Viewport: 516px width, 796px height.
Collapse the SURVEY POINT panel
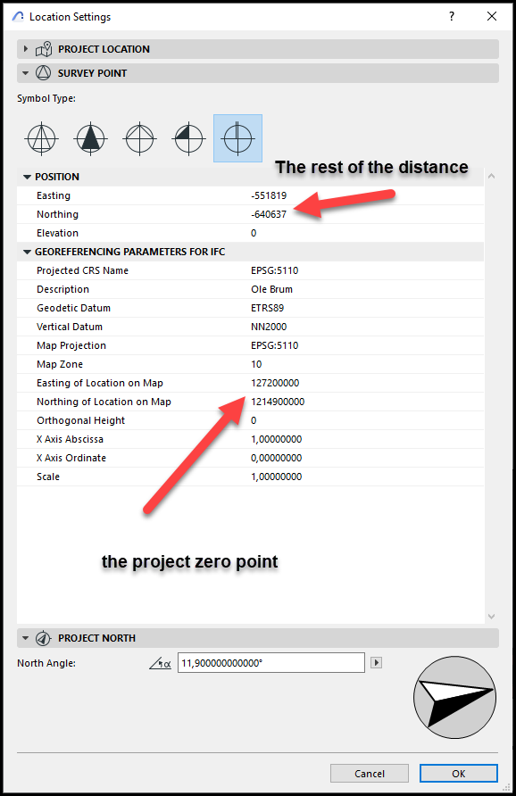[x=25, y=73]
